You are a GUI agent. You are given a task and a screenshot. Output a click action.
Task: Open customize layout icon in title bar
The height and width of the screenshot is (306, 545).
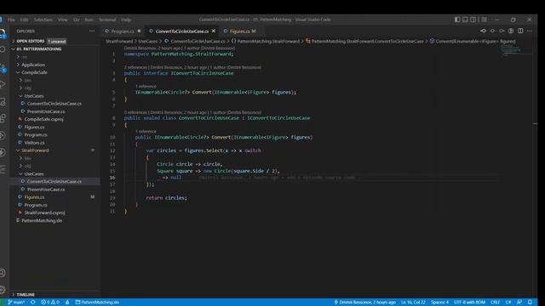485,20
